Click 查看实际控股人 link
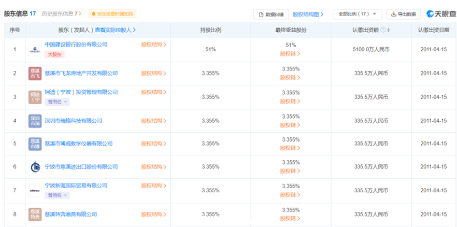 point(115,30)
